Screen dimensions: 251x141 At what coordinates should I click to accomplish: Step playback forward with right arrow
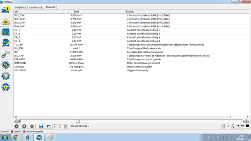(248, 121)
